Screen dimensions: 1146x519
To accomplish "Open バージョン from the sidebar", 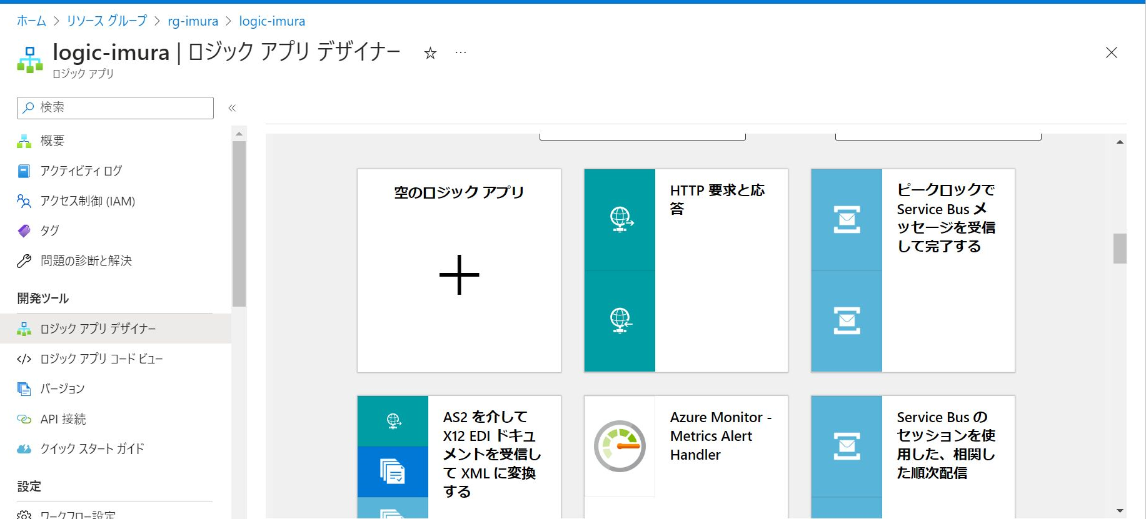I will (x=63, y=388).
